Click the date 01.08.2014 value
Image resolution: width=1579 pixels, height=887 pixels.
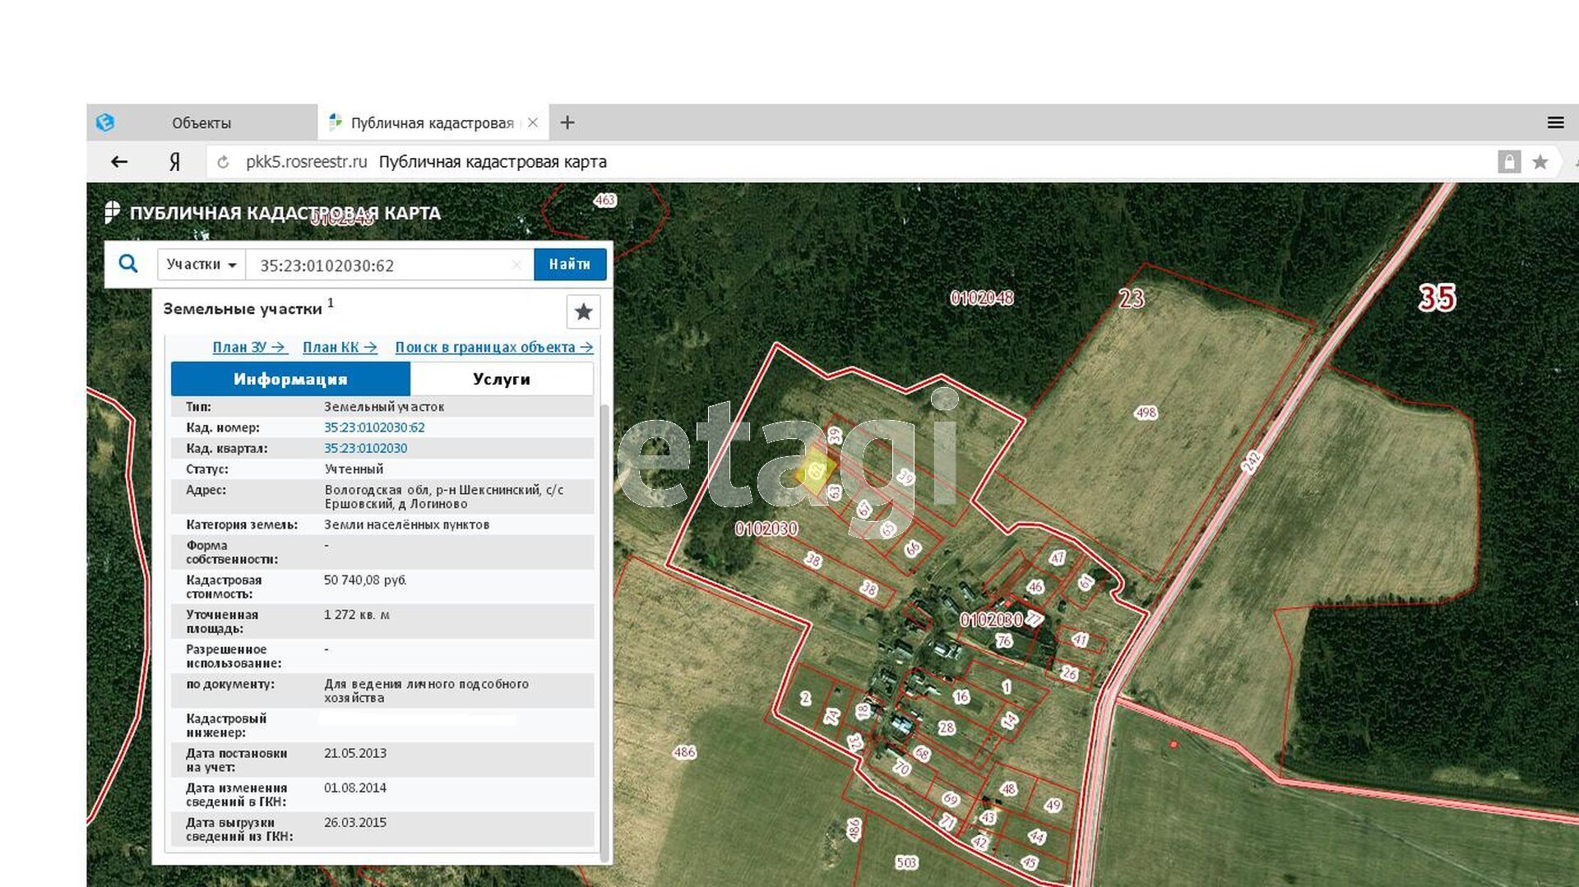click(354, 788)
